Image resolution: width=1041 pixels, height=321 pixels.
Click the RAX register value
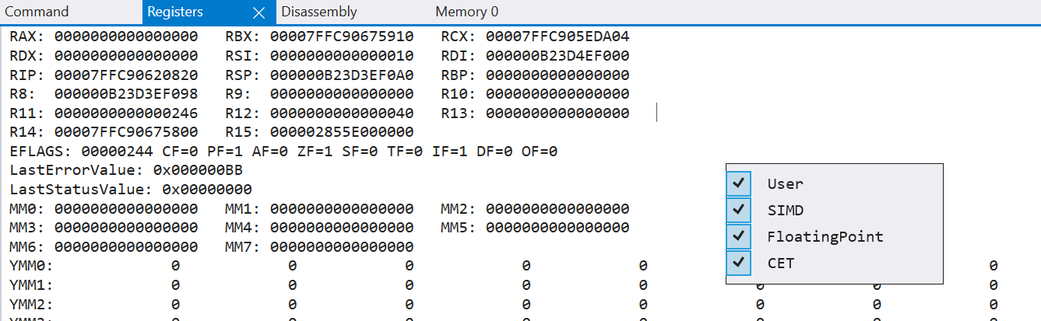click(126, 37)
